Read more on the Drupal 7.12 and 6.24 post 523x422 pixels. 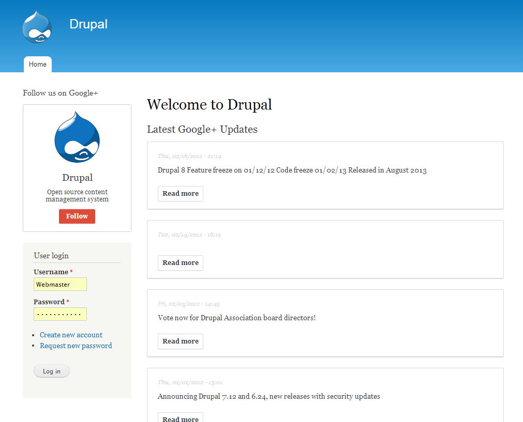[x=181, y=418]
